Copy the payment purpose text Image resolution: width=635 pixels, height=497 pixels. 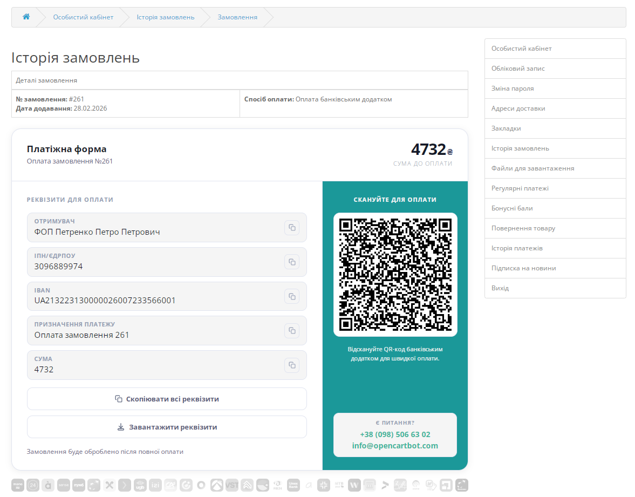click(291, 330)
